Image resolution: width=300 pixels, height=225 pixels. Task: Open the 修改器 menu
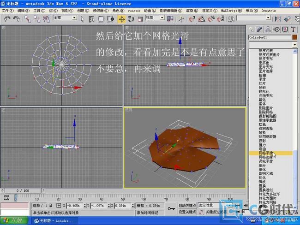point(101,11)
